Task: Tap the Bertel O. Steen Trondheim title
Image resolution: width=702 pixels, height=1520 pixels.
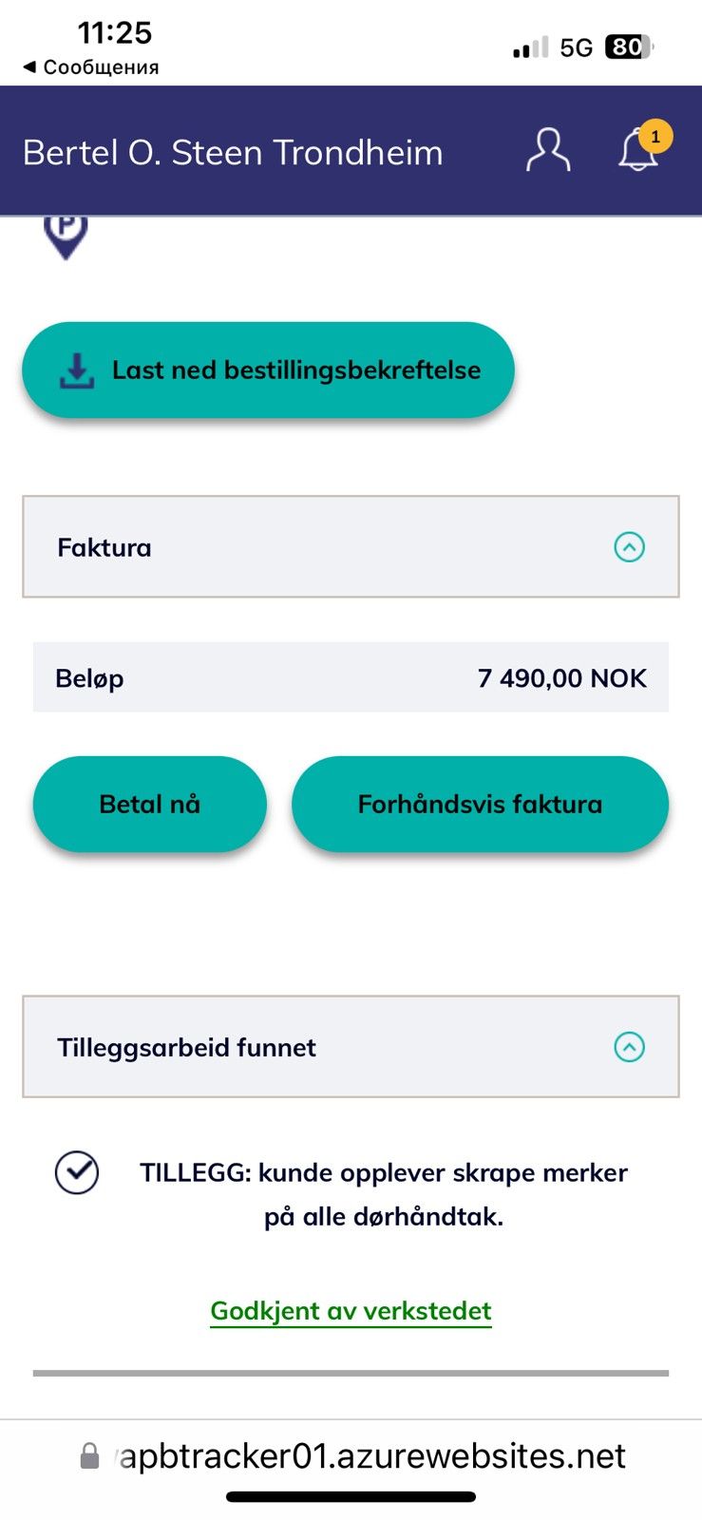Action: pos(233,152)
